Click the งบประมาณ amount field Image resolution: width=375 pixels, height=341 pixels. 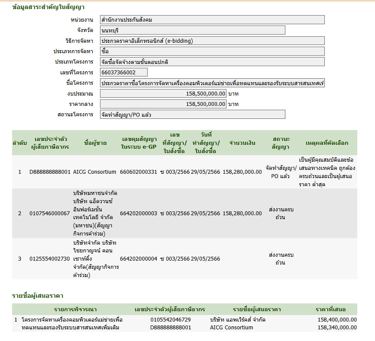pyautogui.click(x=163, y=93)
